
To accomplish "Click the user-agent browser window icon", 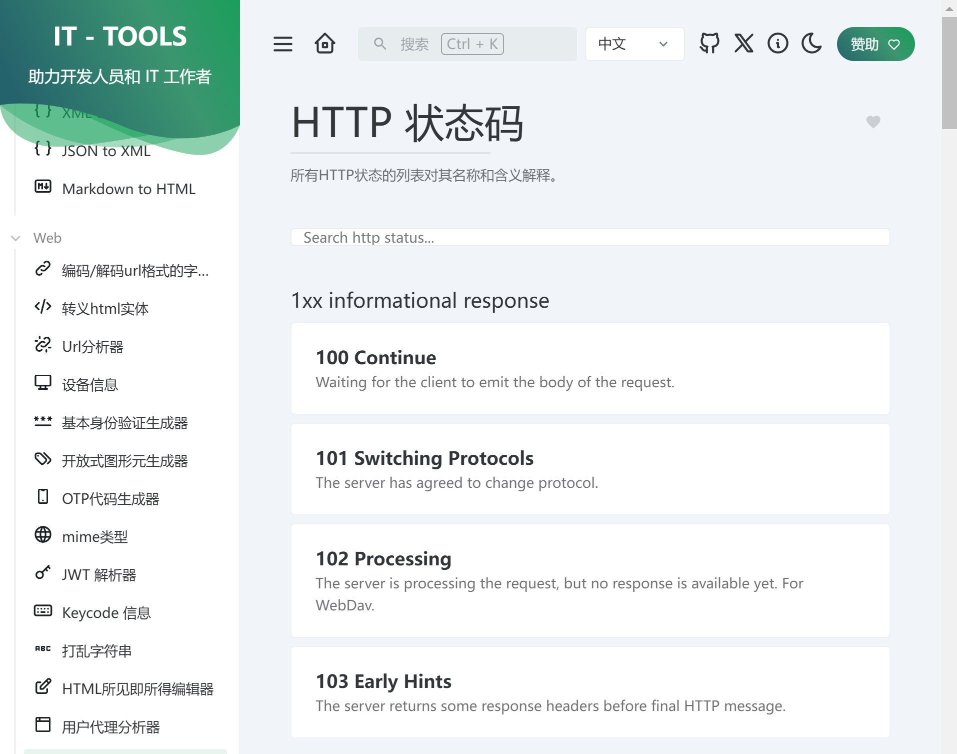I will [43, 724].
